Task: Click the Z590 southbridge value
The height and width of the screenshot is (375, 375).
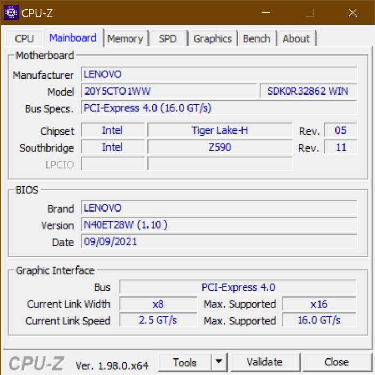Action: pos(220,147)
